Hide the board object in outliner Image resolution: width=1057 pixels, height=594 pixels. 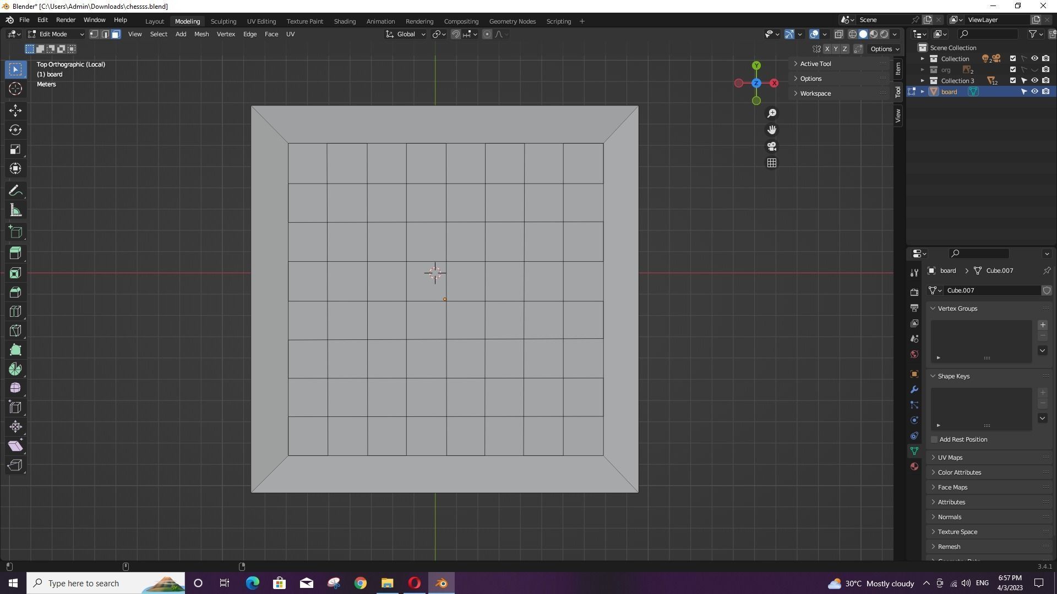pyautogui.click(x=1034, y=92)
